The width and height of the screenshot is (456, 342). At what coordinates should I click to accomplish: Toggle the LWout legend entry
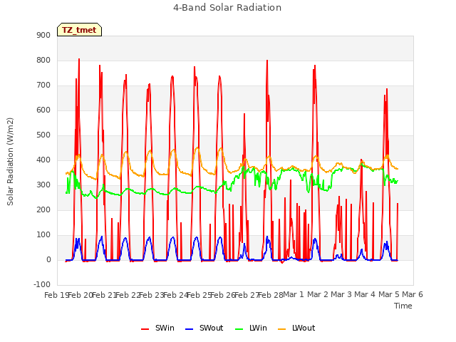pos(296,328)
